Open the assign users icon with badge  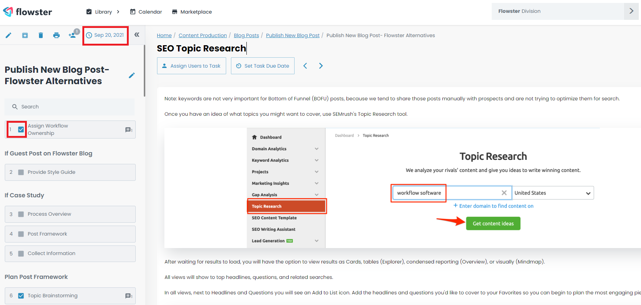coord(73,34)
